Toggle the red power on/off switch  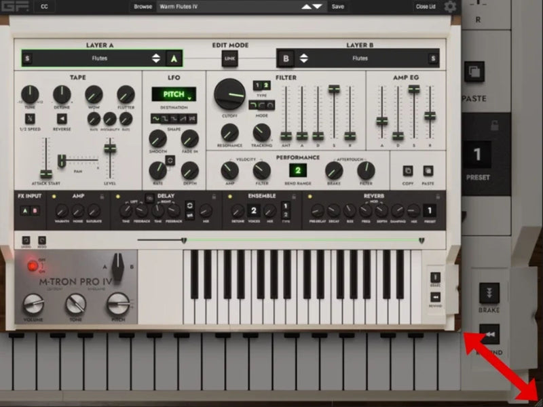pyautogui.click(x=32, y=266)
